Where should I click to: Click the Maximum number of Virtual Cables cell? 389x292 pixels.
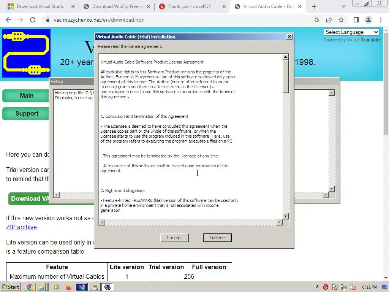coord(57,277)
